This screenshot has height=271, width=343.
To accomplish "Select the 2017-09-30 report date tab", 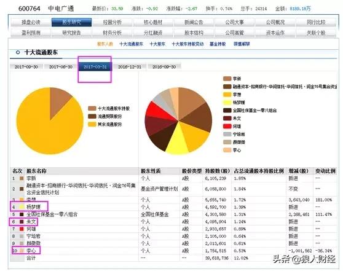I will tap(26, 67).
